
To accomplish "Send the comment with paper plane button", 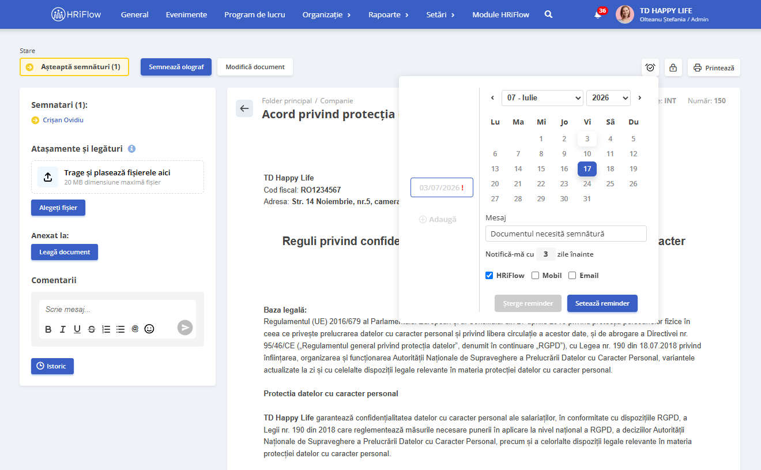I will pos(184,328).
